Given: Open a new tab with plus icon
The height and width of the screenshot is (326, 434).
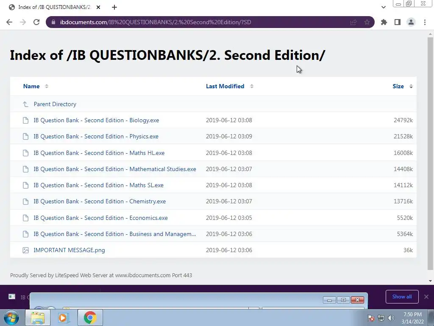Looking at the screenshot, I should click(x=114, y=7).
